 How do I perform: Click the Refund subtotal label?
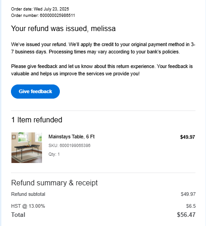coord(28,194)
